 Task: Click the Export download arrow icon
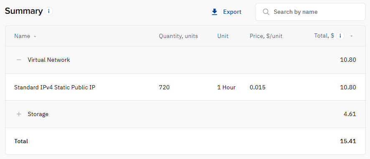(x=215, y=12)
